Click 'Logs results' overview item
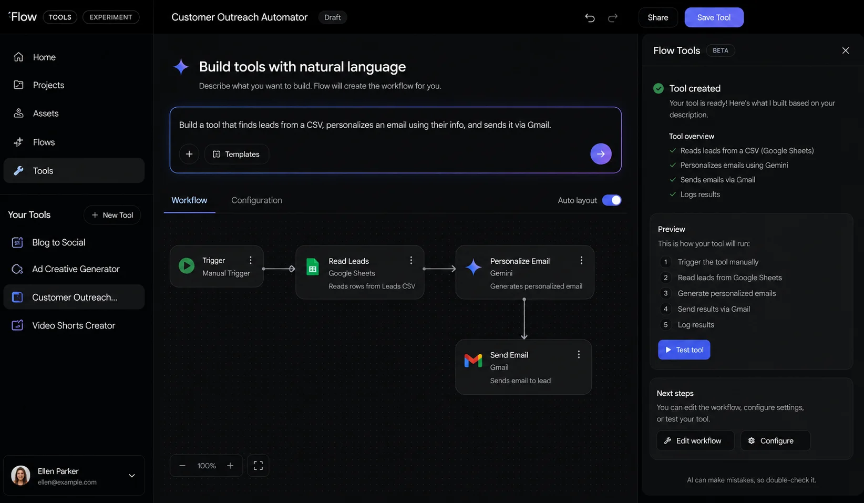 coord(700,194)
